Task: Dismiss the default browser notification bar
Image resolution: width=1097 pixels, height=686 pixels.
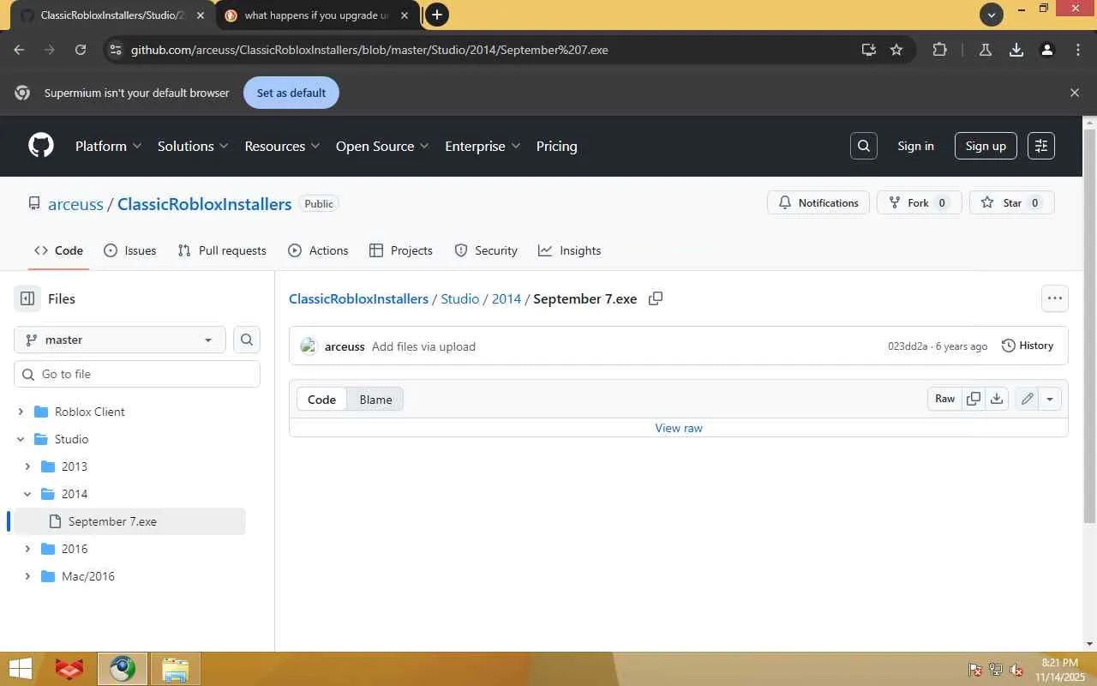Action: point(1075,93)
